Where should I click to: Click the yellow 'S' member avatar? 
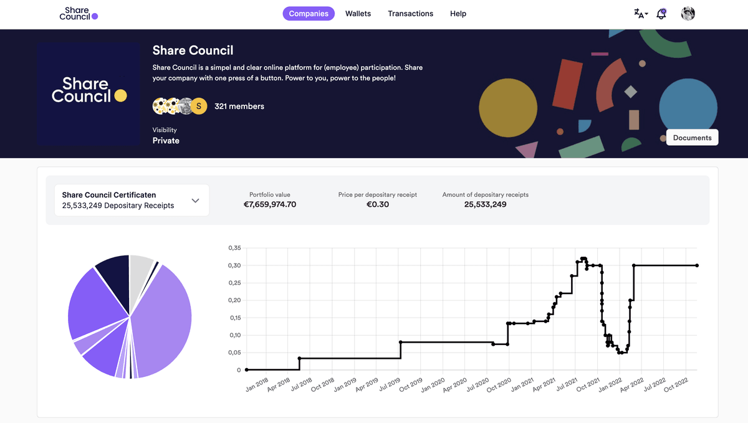[199, 107]
